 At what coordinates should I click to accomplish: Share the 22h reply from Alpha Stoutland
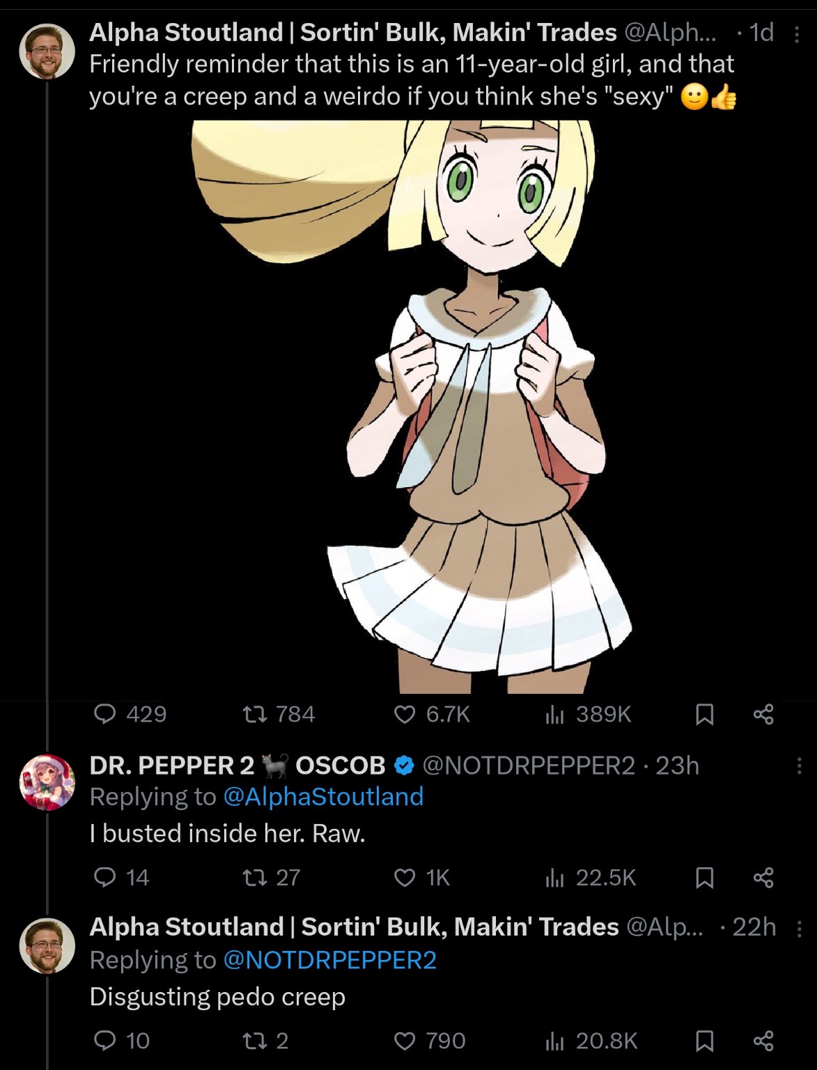(763, 1041)
